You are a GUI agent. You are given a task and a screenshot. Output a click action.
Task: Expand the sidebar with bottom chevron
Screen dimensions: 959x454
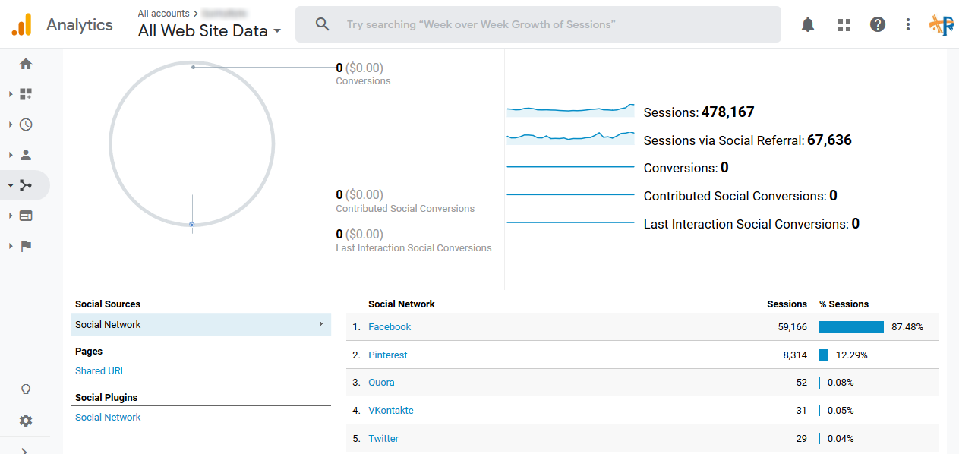[25, 450]
